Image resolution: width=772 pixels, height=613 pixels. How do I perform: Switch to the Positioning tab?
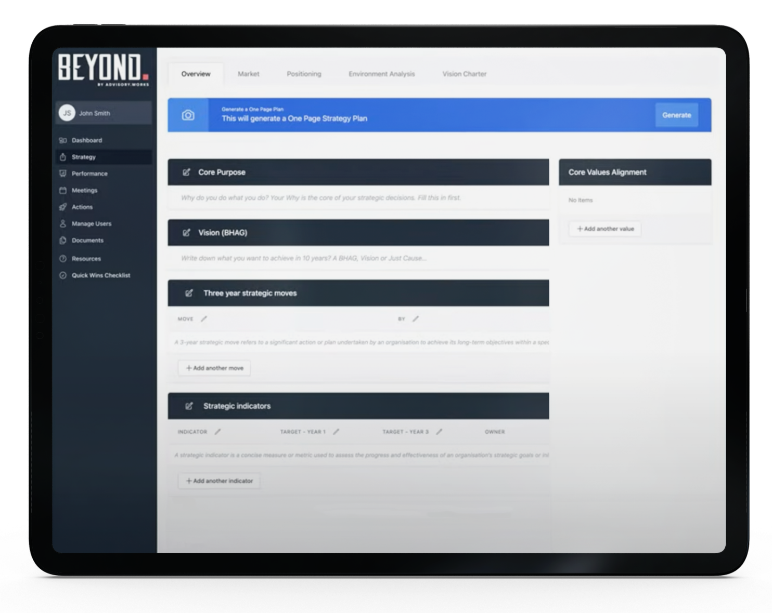coord(304,74)
